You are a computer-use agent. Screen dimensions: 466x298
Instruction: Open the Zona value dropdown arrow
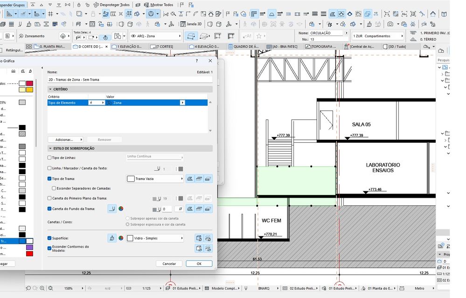[x=182, y=103]
